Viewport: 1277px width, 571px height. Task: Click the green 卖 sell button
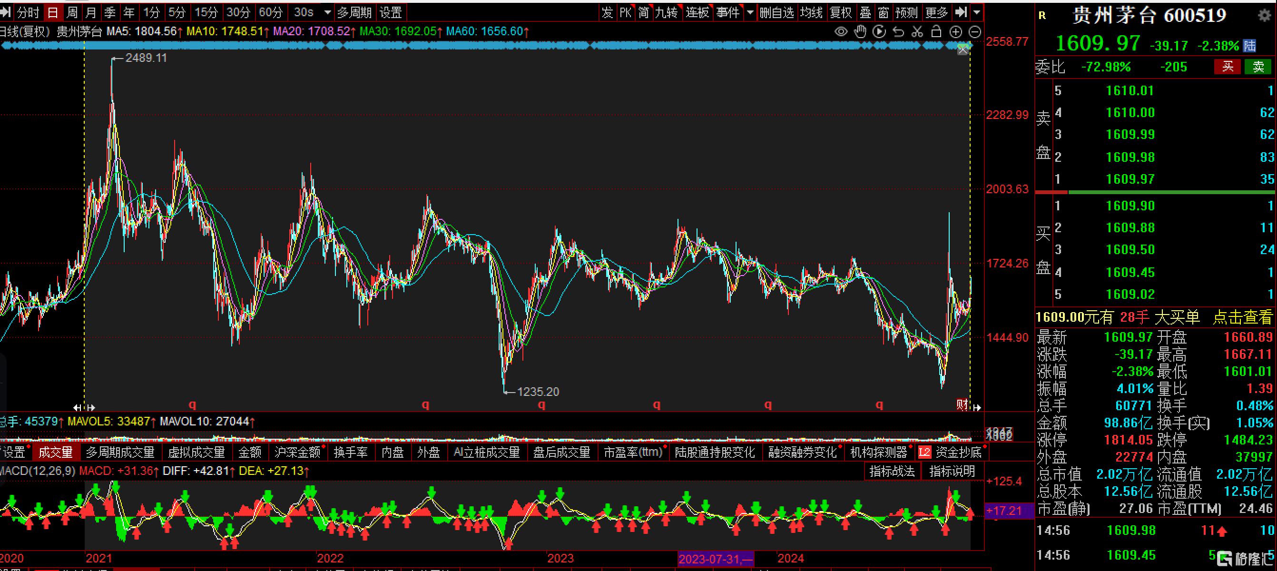click(x=1258, y=67)
